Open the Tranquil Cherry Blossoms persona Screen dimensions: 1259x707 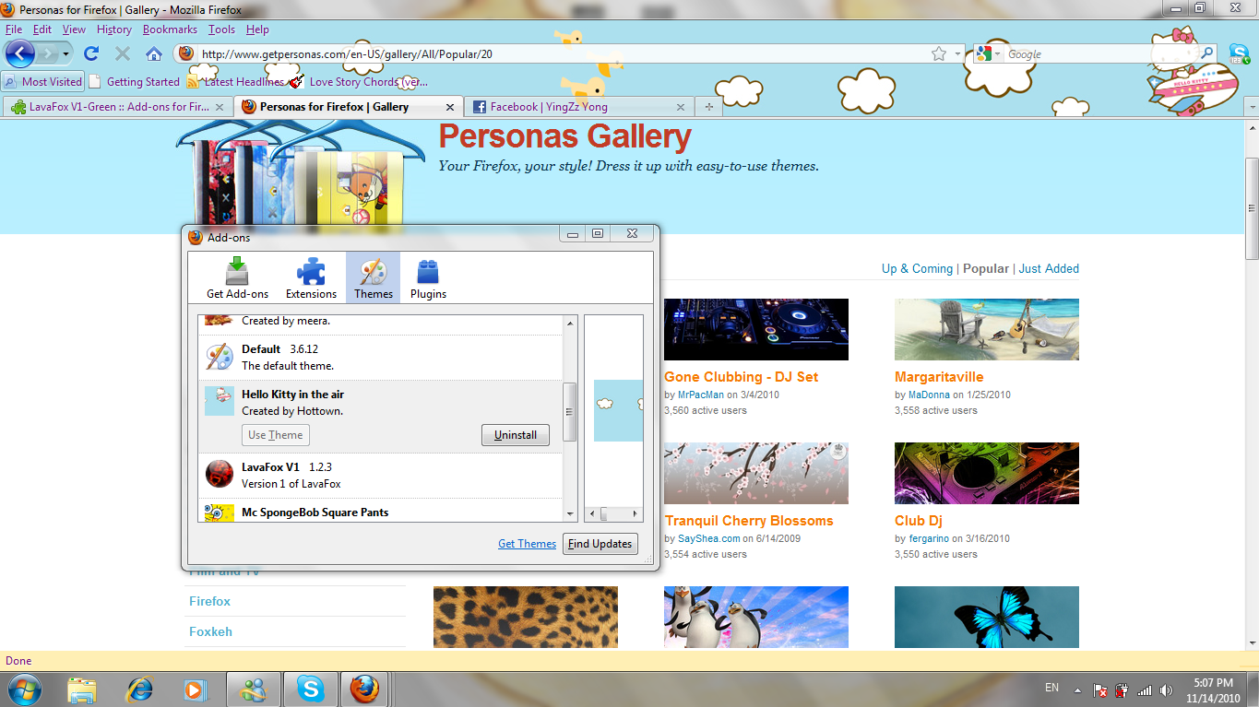(749, 521)
